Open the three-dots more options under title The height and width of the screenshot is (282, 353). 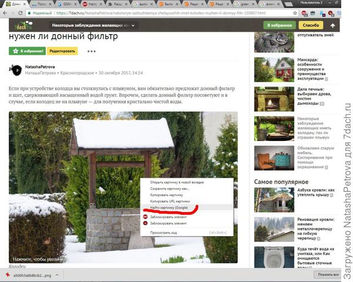click(x=91, y=51)
